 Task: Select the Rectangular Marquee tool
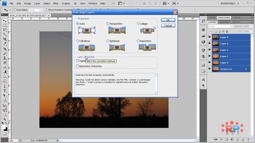pos(4,25)
